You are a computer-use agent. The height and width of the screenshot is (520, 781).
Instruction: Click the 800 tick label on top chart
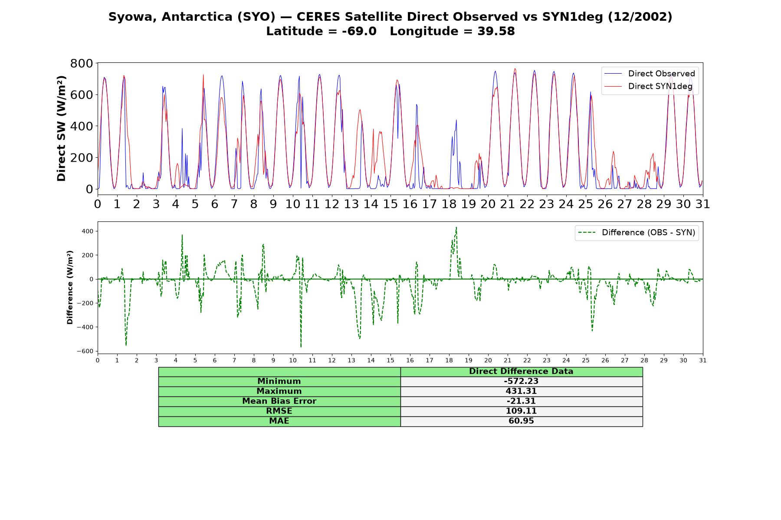click(x=82, y=63)
